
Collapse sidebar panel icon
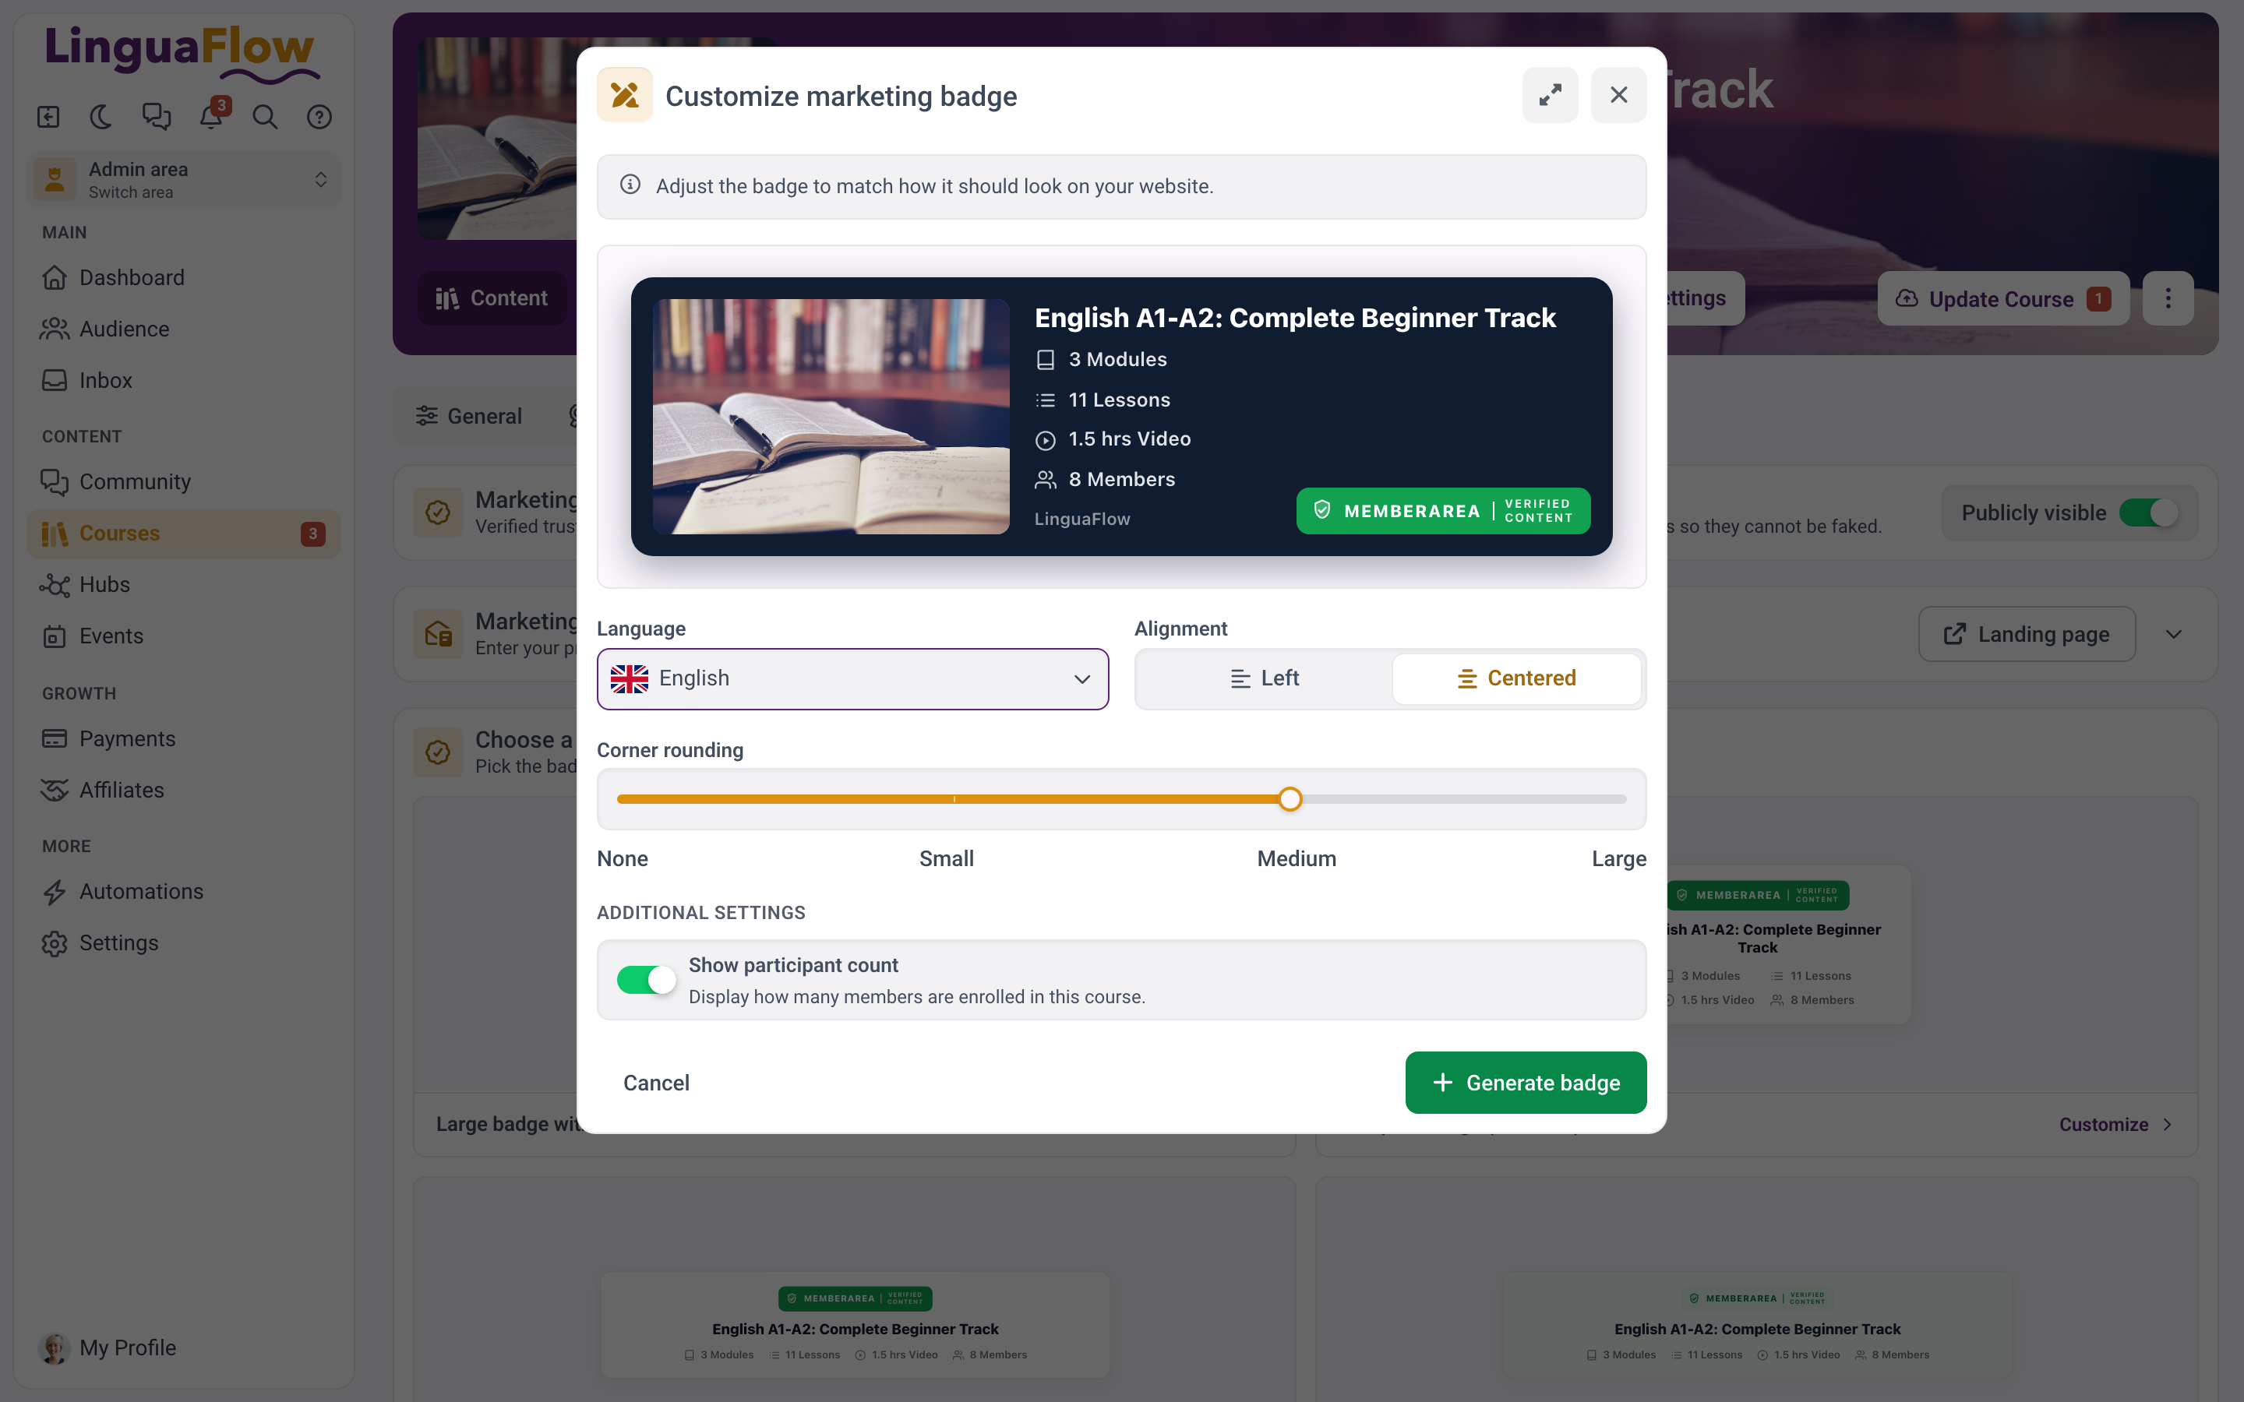click(x=48, y=117)
